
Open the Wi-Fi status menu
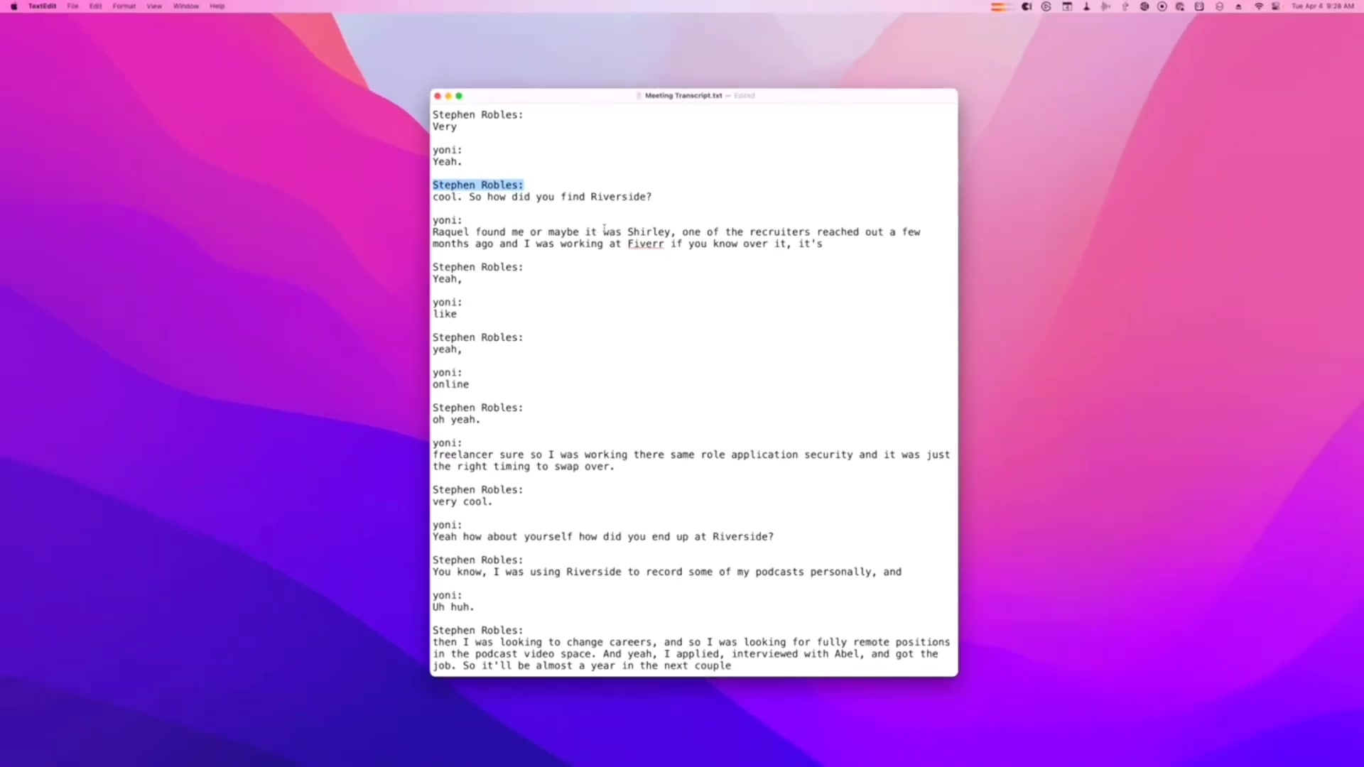[1258, 6]
